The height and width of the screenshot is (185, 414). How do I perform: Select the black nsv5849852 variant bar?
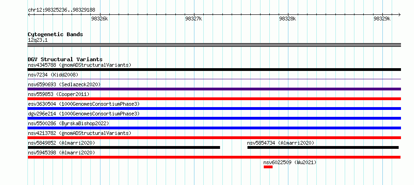124,147
